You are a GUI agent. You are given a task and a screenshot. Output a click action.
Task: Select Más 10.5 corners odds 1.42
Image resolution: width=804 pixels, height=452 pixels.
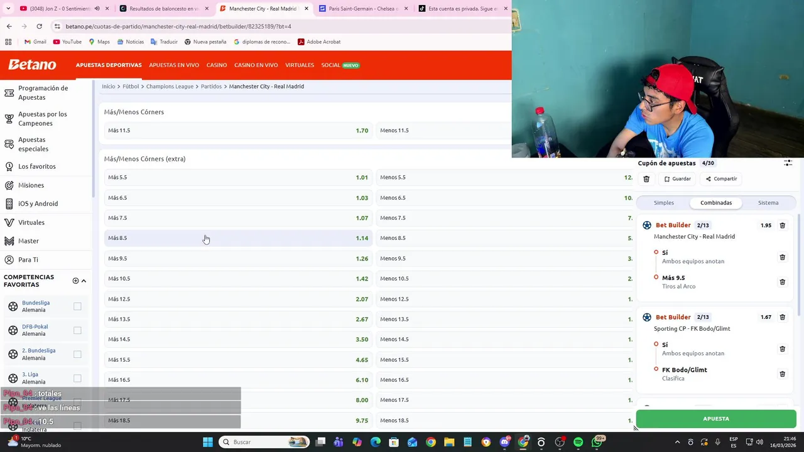238,279
